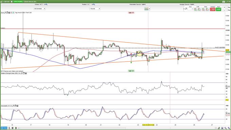Click the first Limit order icon

pos(196,10)
